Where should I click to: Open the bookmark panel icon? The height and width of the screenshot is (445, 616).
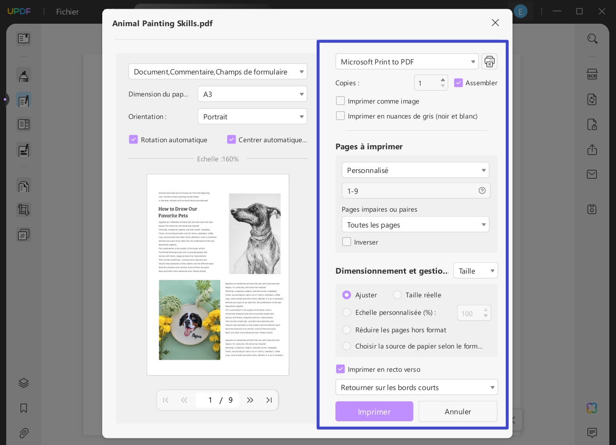[x=24, y=408]
